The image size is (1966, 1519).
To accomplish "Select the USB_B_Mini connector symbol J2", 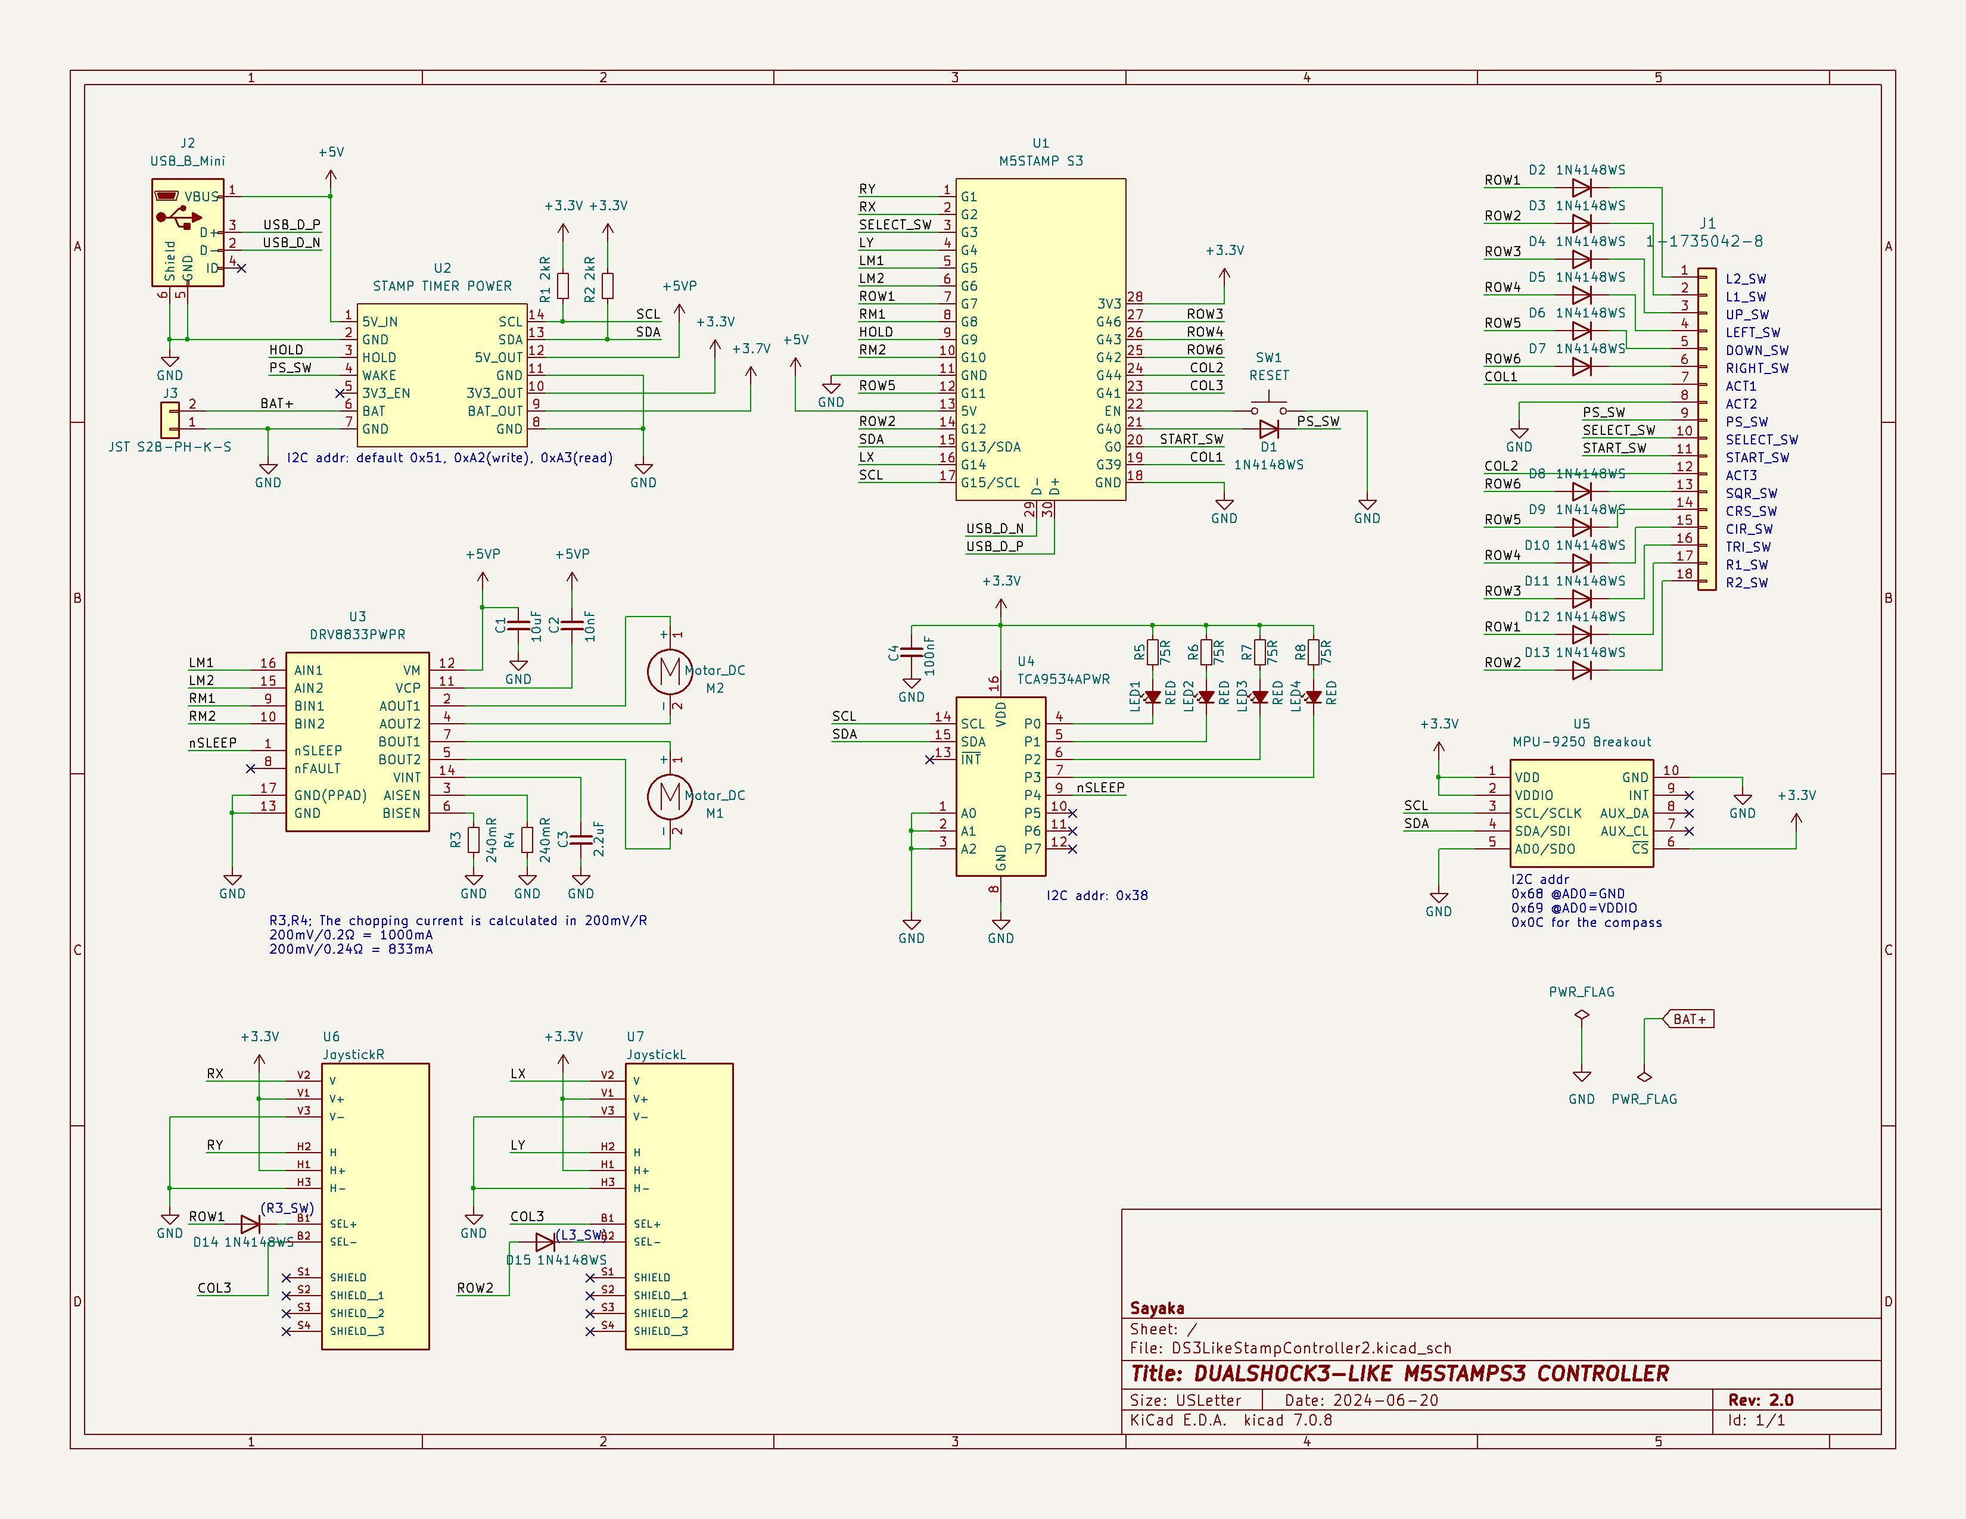I will (187, 232).
